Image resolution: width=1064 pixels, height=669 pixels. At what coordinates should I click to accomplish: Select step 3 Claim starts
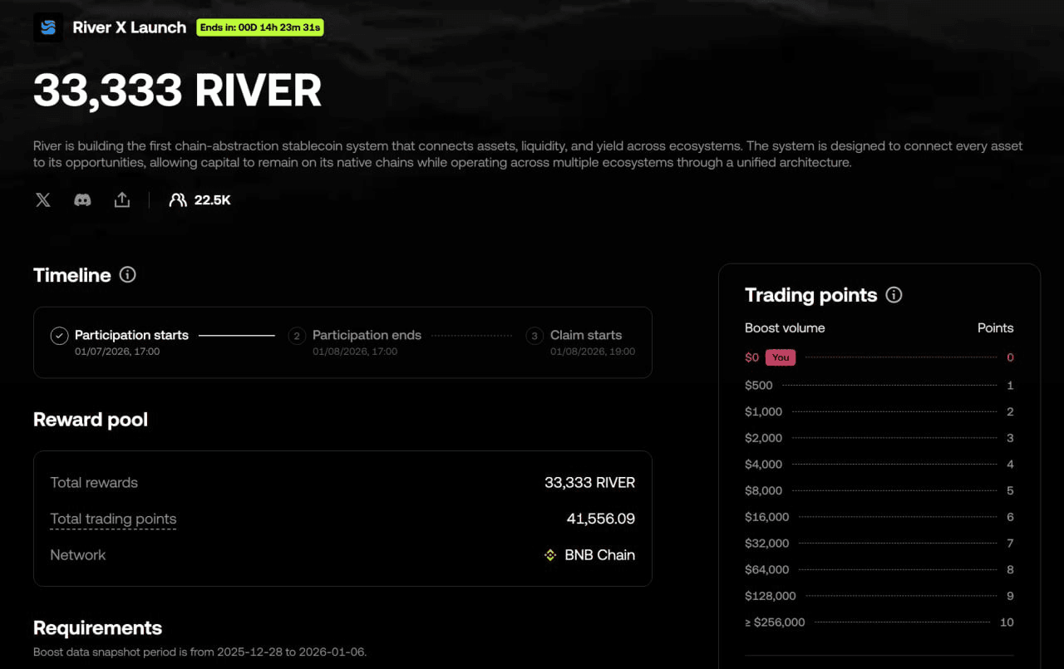[534, 336]
